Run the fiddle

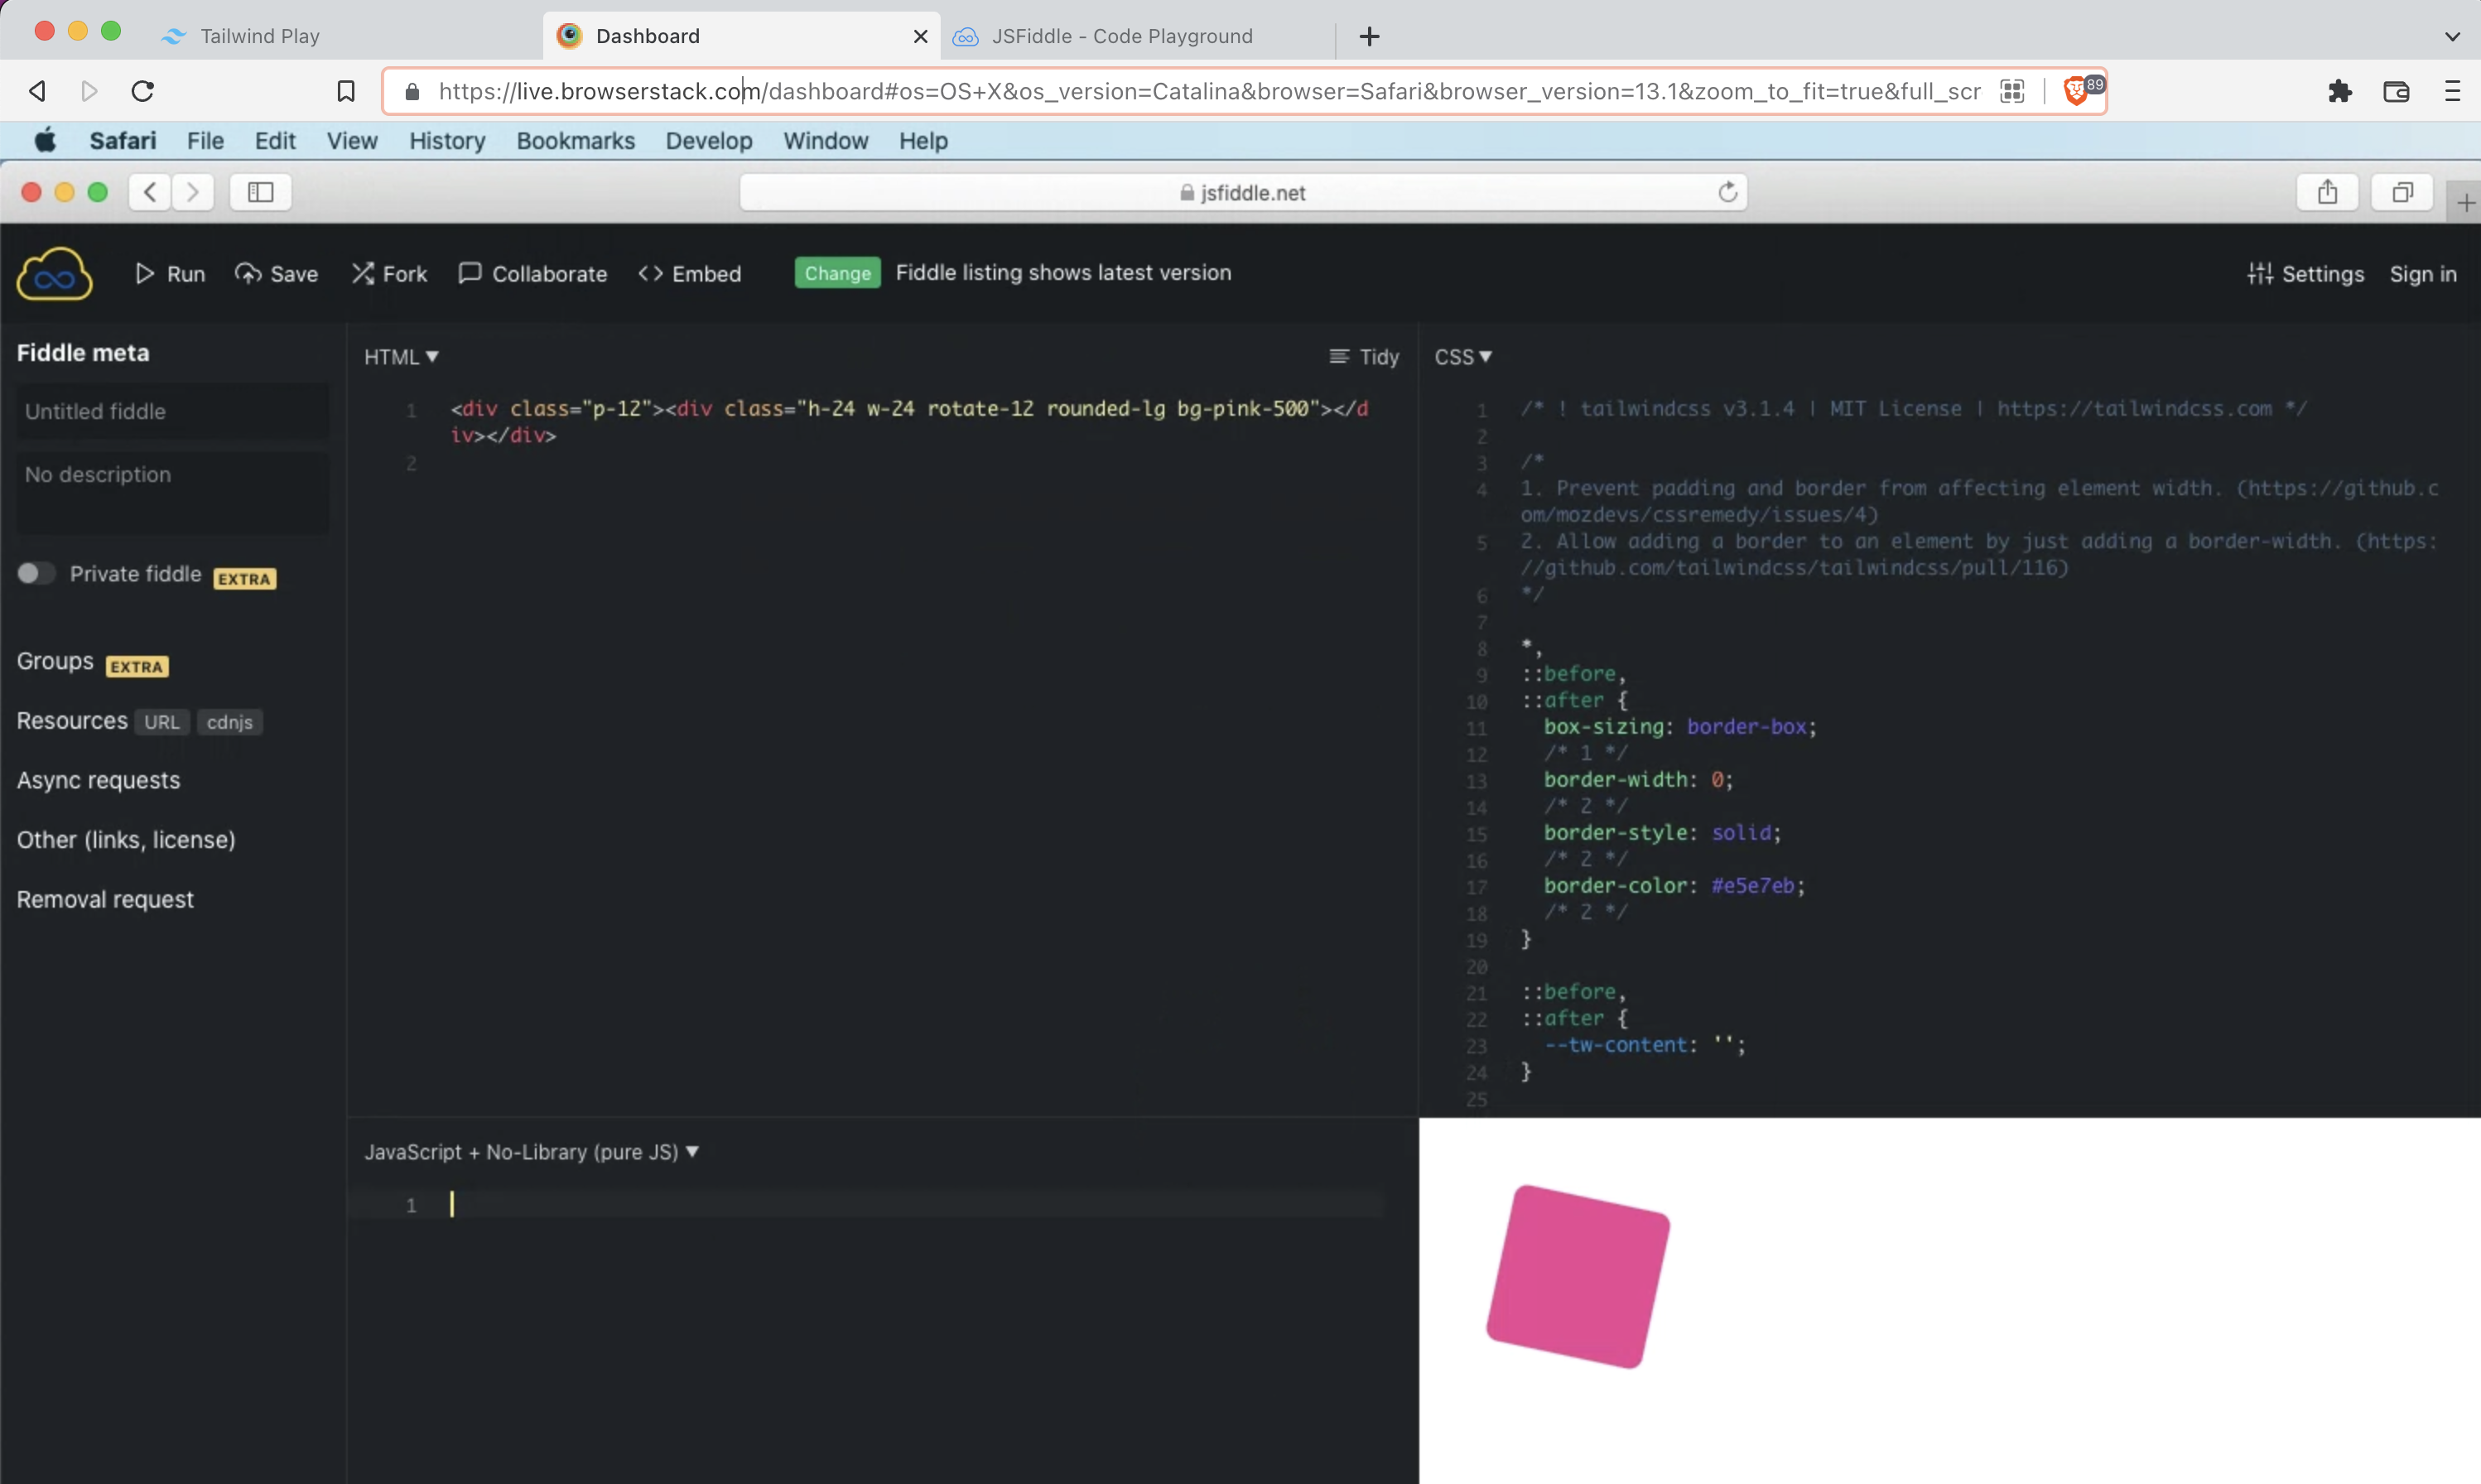tap(170, 273)
